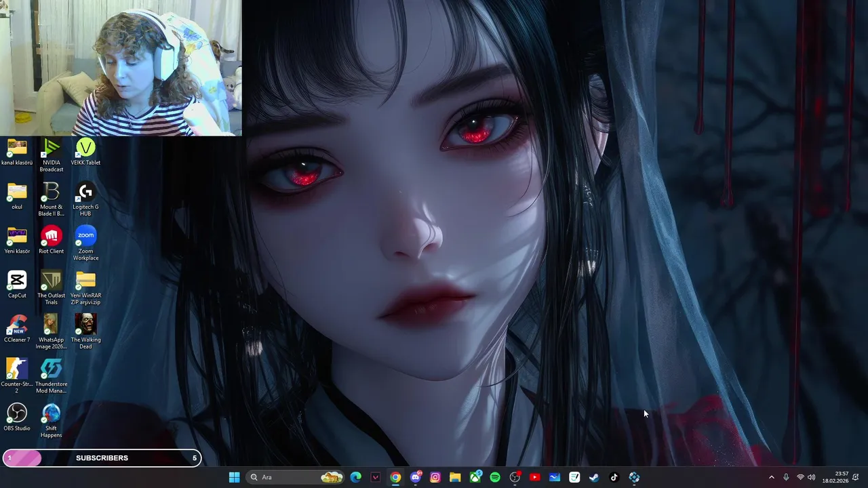Click the Ara taskbar search box
The image size is (868, 488).
click(295, 477)
